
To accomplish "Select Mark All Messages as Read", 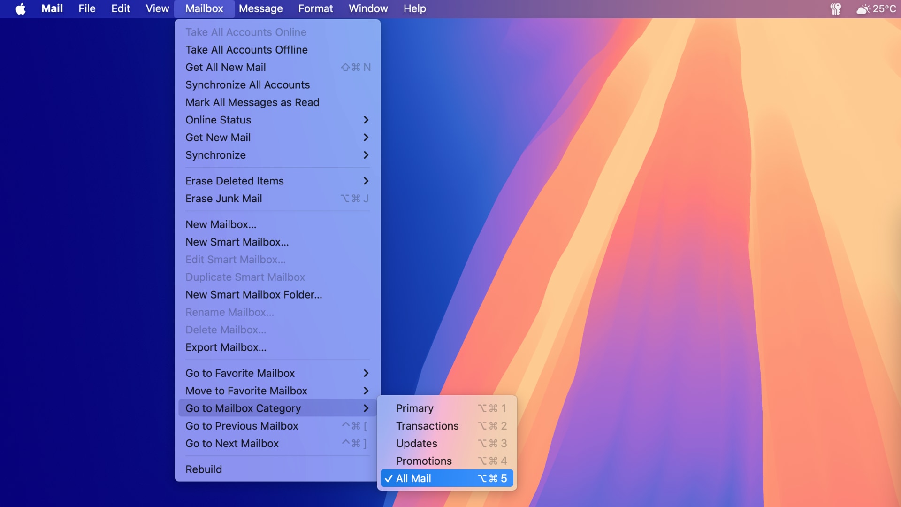I will tap(277, 103).
